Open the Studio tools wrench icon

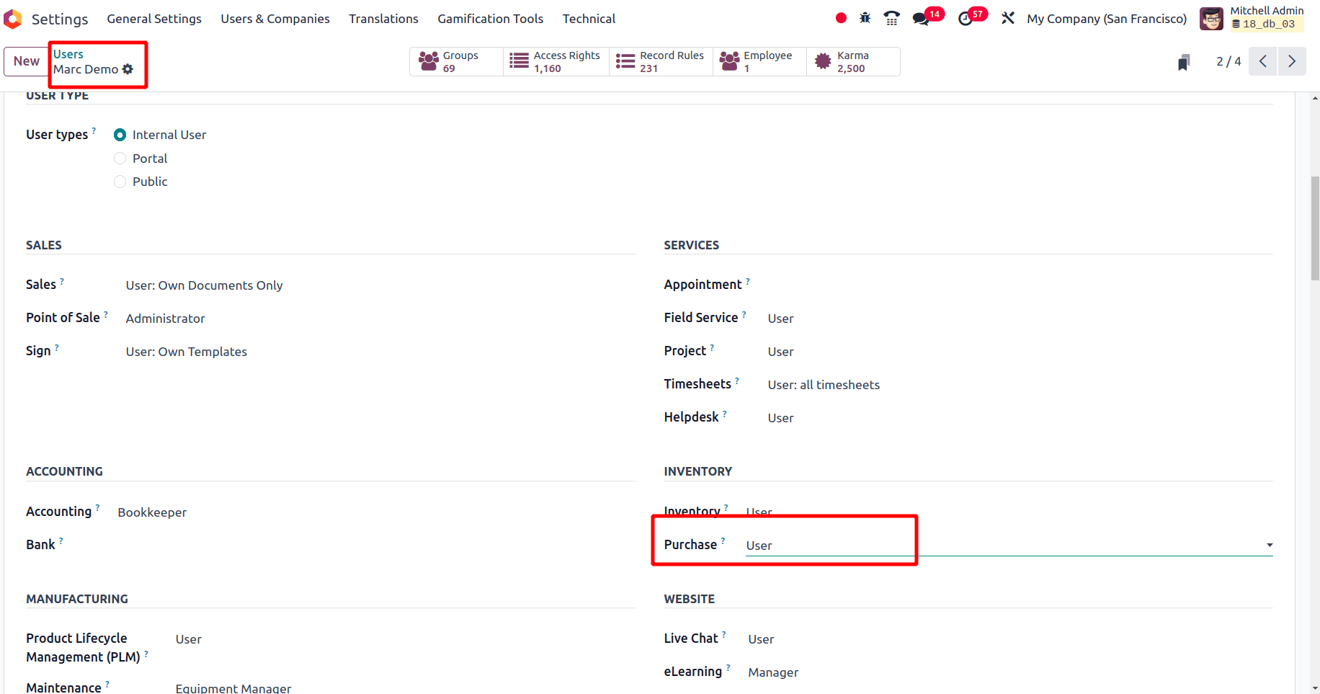click(x=1008, y=18)
